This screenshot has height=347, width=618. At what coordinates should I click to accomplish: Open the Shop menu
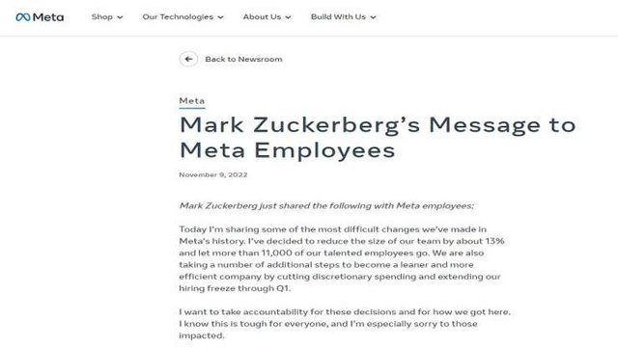(x=102, y=17)
